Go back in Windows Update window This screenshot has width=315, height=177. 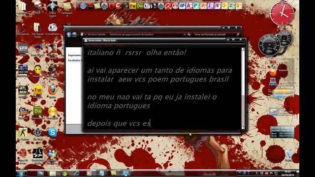(x=69, y=34)
